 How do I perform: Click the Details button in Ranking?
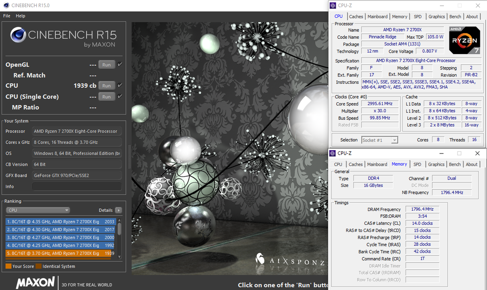tap(106, 210)
